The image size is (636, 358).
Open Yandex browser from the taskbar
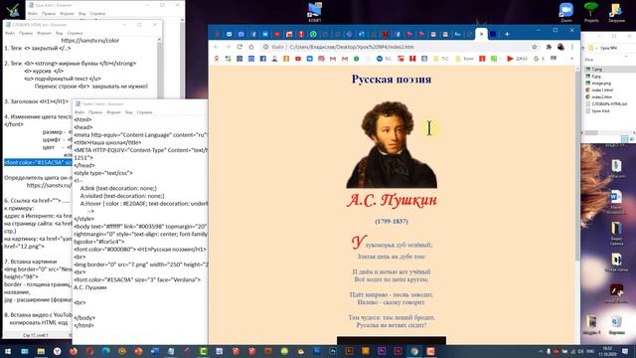58,351
